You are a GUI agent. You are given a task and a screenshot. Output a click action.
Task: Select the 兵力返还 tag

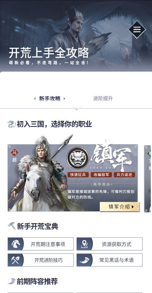pos(124,175)
